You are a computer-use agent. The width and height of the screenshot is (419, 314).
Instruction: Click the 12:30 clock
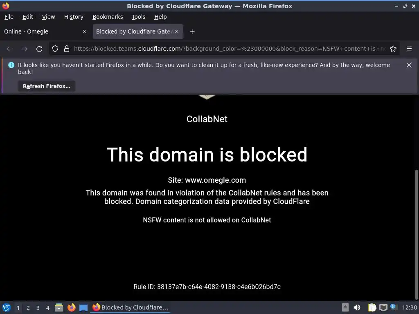coord(409,307)
